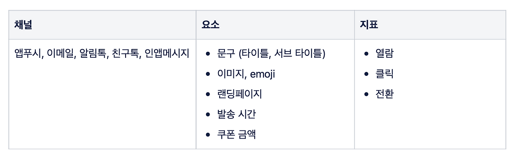Viewport: 515px width, 159px height.
Task: Click the word 인앱메시지 in channel cell
Action: [167, 53]
